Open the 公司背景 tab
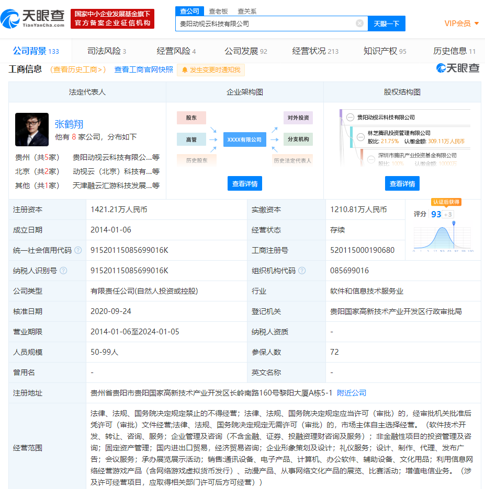The height and width of the screenshot is (489, 485). 36,51
